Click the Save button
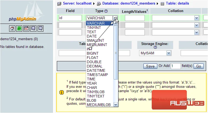 pos(150,66)
